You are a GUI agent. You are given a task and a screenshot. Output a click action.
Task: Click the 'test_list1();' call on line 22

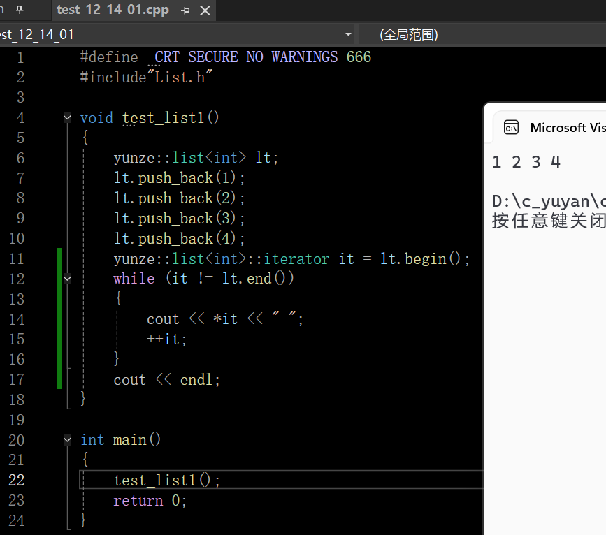point(166,480)
